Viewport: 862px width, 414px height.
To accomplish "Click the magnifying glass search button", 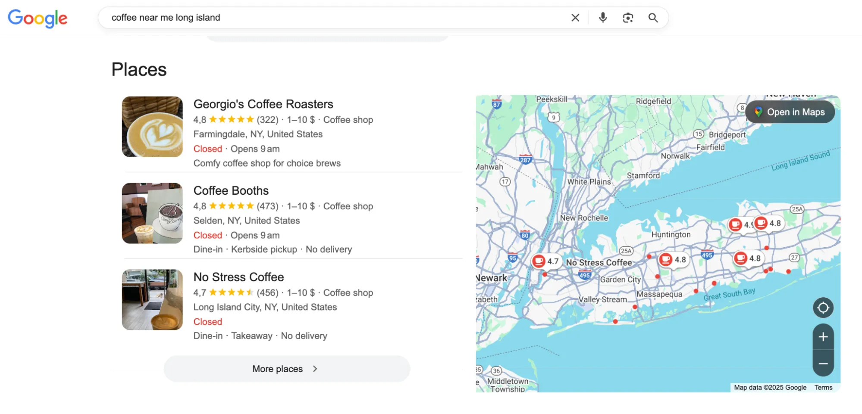I will pyautogui.click(x=653, y=18).
